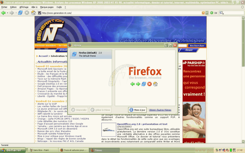Open the Marque-pages menu
Image resolution: width=245 pixels, height=153 pixels.
pyautogui.click(x=47, y=7)
